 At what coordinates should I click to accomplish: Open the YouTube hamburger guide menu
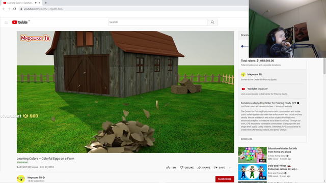point(6,22)
